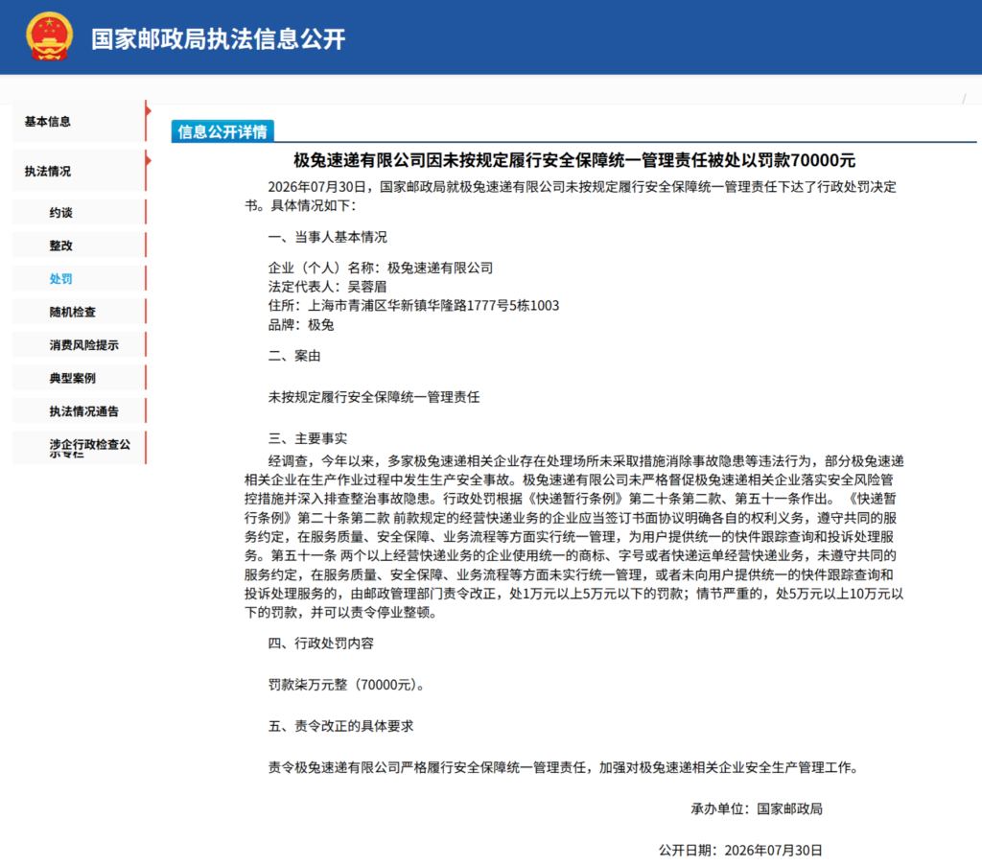Open the 国家邮政局执法信息公开 header title
This screenshot has height=866, width=982.
pyautogui.click(x=218, y=38)
